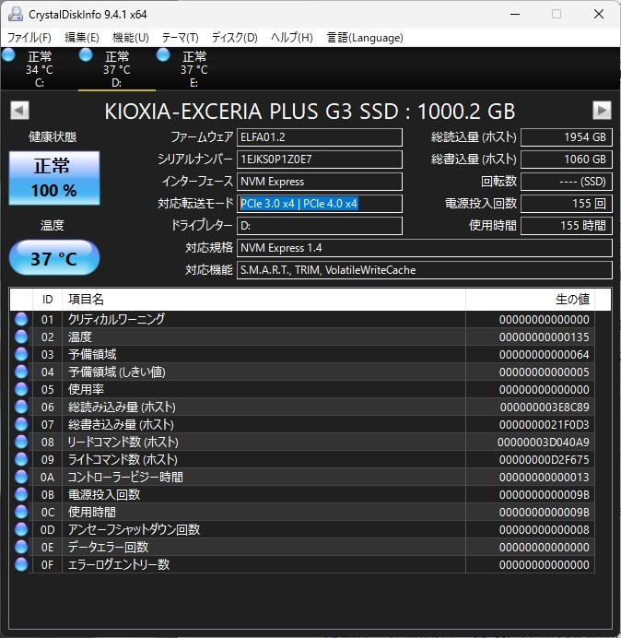Click raw value 00000000000135
The width and height of the screenshot is (621, 638).
point(545,337)
